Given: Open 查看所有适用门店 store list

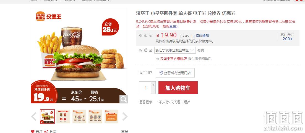Looking at the screenshot, I should pyautogui.click(x=175, y=73).
